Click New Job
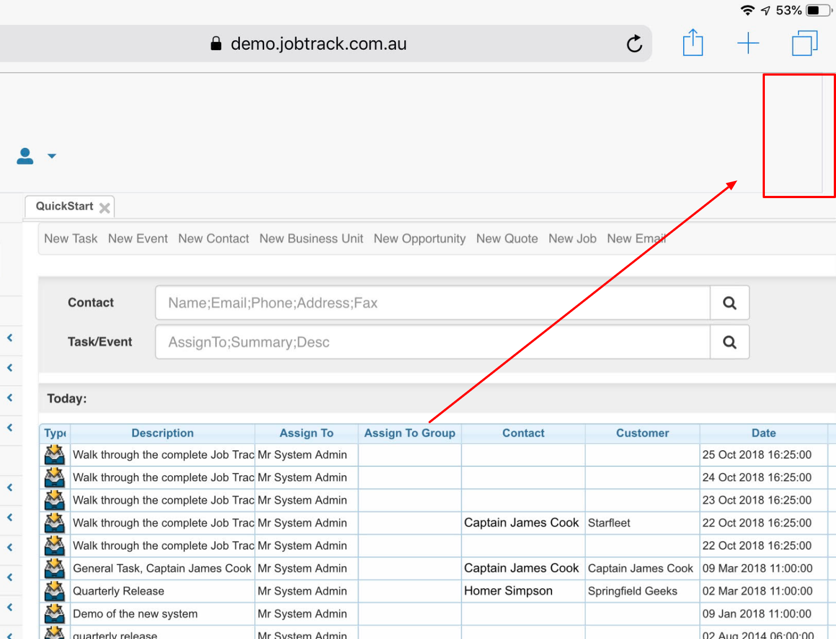Image resolution: width=836 pixels, height=639 pixels. [572, 238]
